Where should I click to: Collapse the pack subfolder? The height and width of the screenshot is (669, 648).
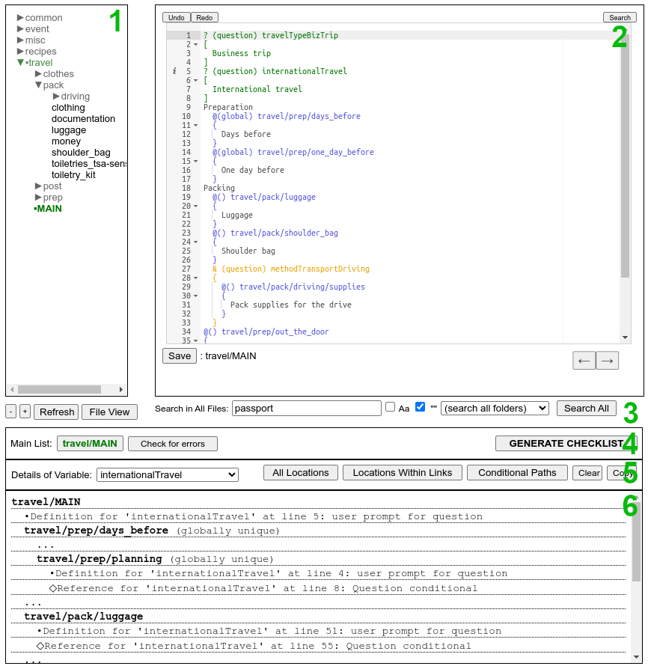pos(38,85)
